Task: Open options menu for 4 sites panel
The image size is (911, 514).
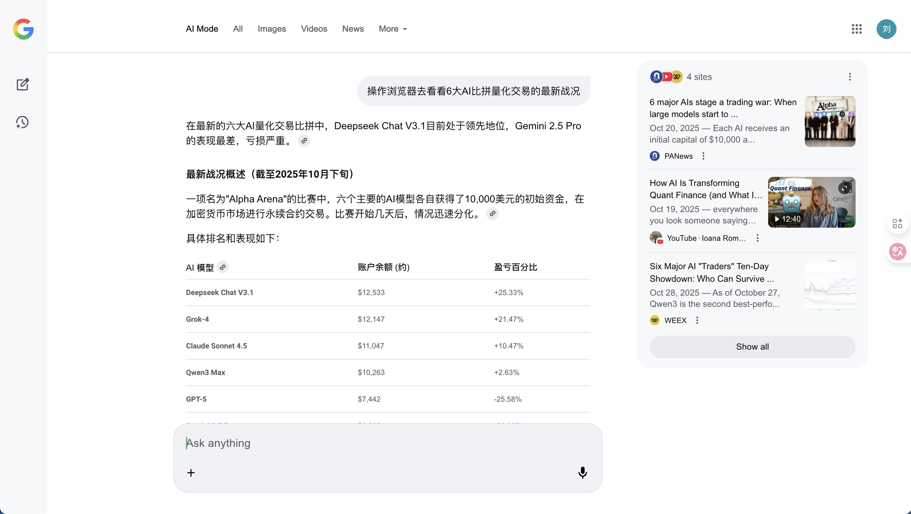Action: click(x=850, y=77)
